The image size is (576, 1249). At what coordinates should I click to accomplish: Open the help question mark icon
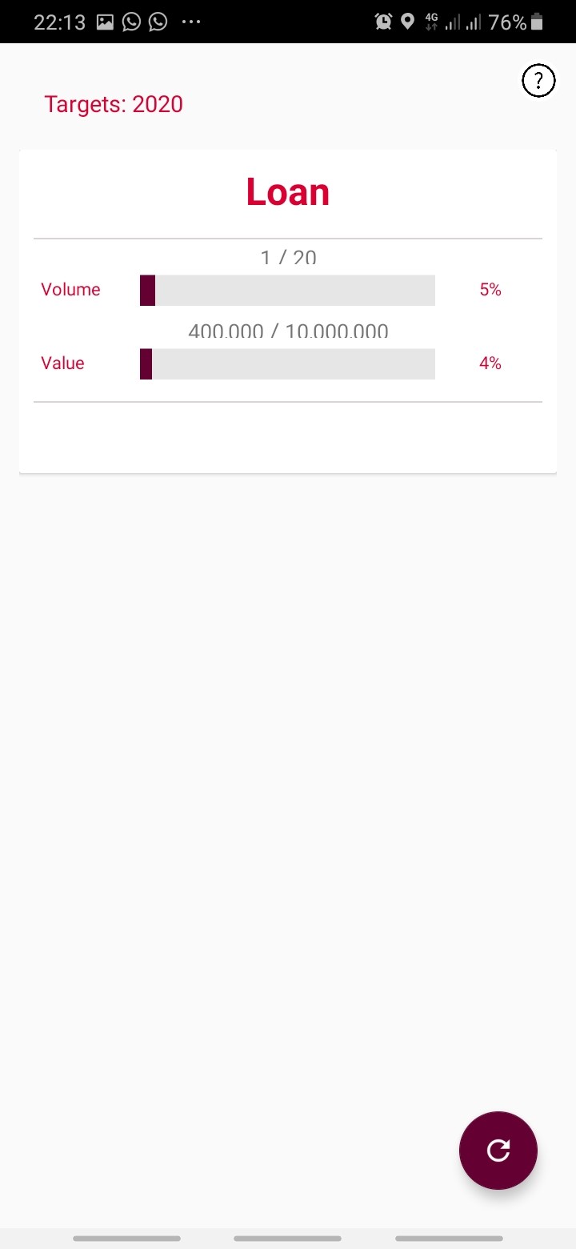(538, 81)
